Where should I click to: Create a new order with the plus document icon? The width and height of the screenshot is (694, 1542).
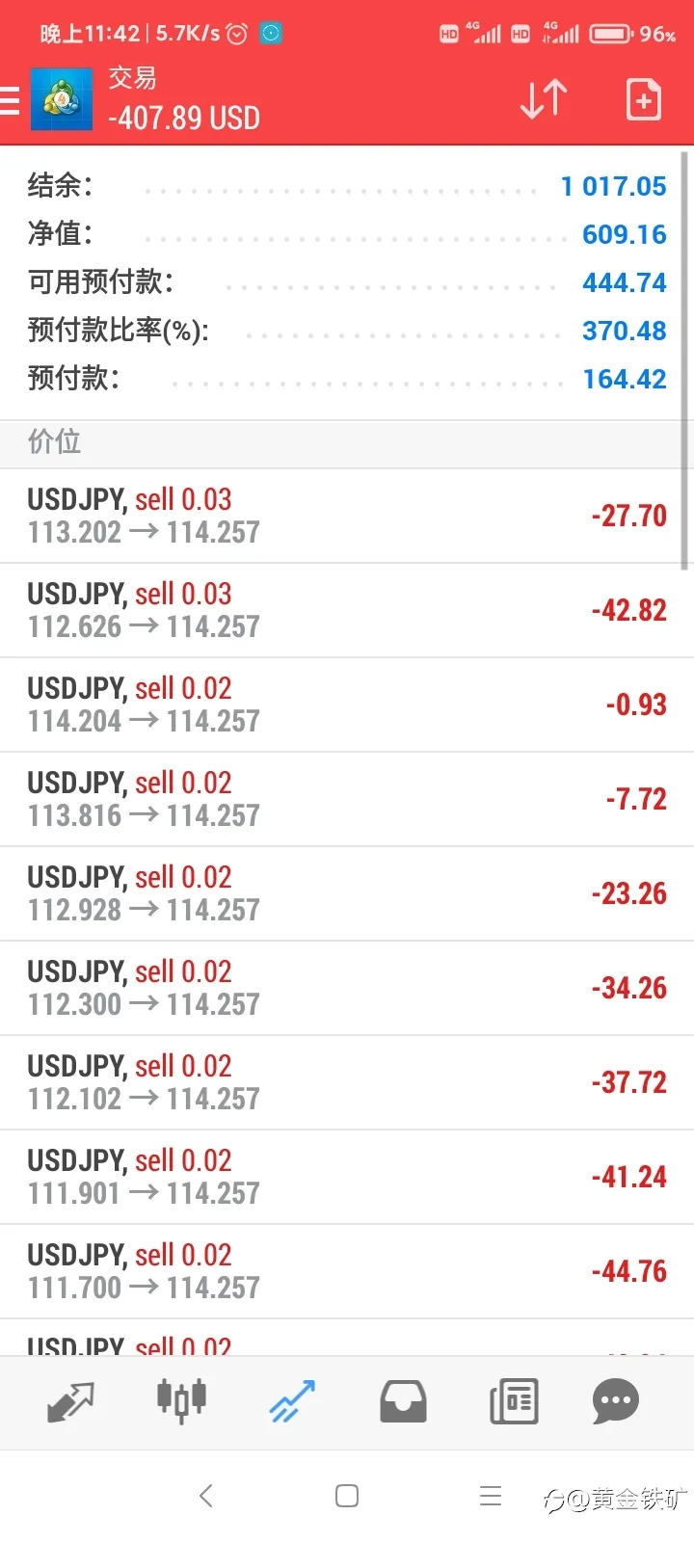(643, 98)
